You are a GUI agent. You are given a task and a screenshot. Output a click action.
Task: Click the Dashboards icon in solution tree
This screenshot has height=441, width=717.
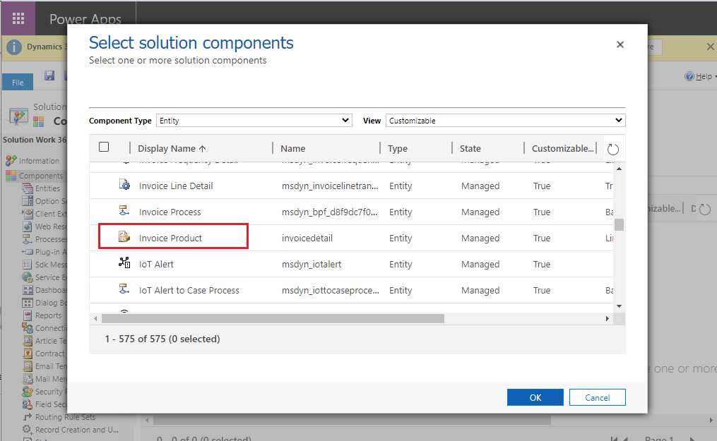click(x=28, y=290)
